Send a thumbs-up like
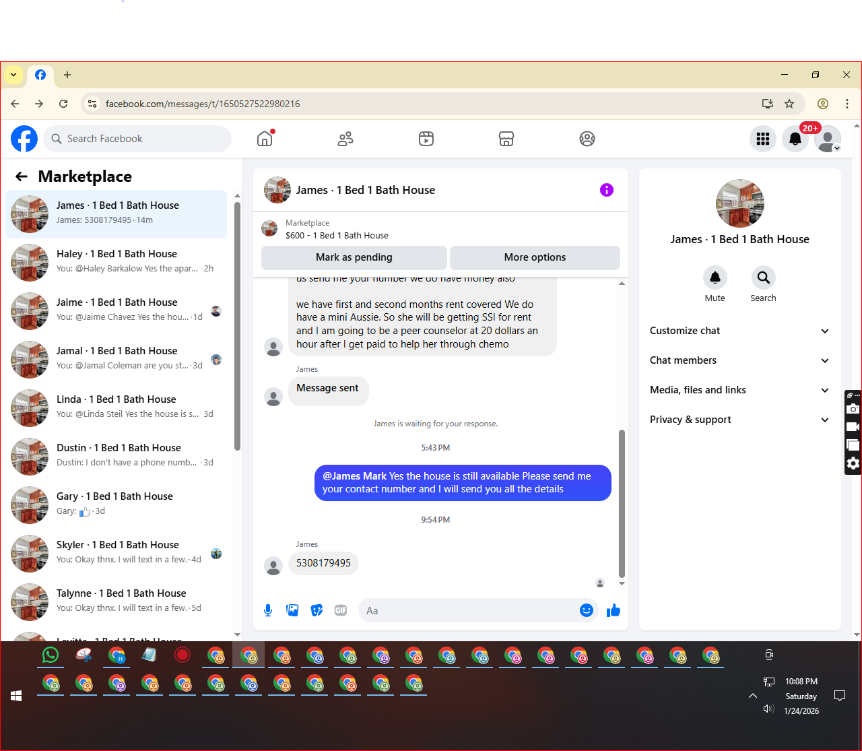Viewport: 862px width, 751px height. point(614,610)
